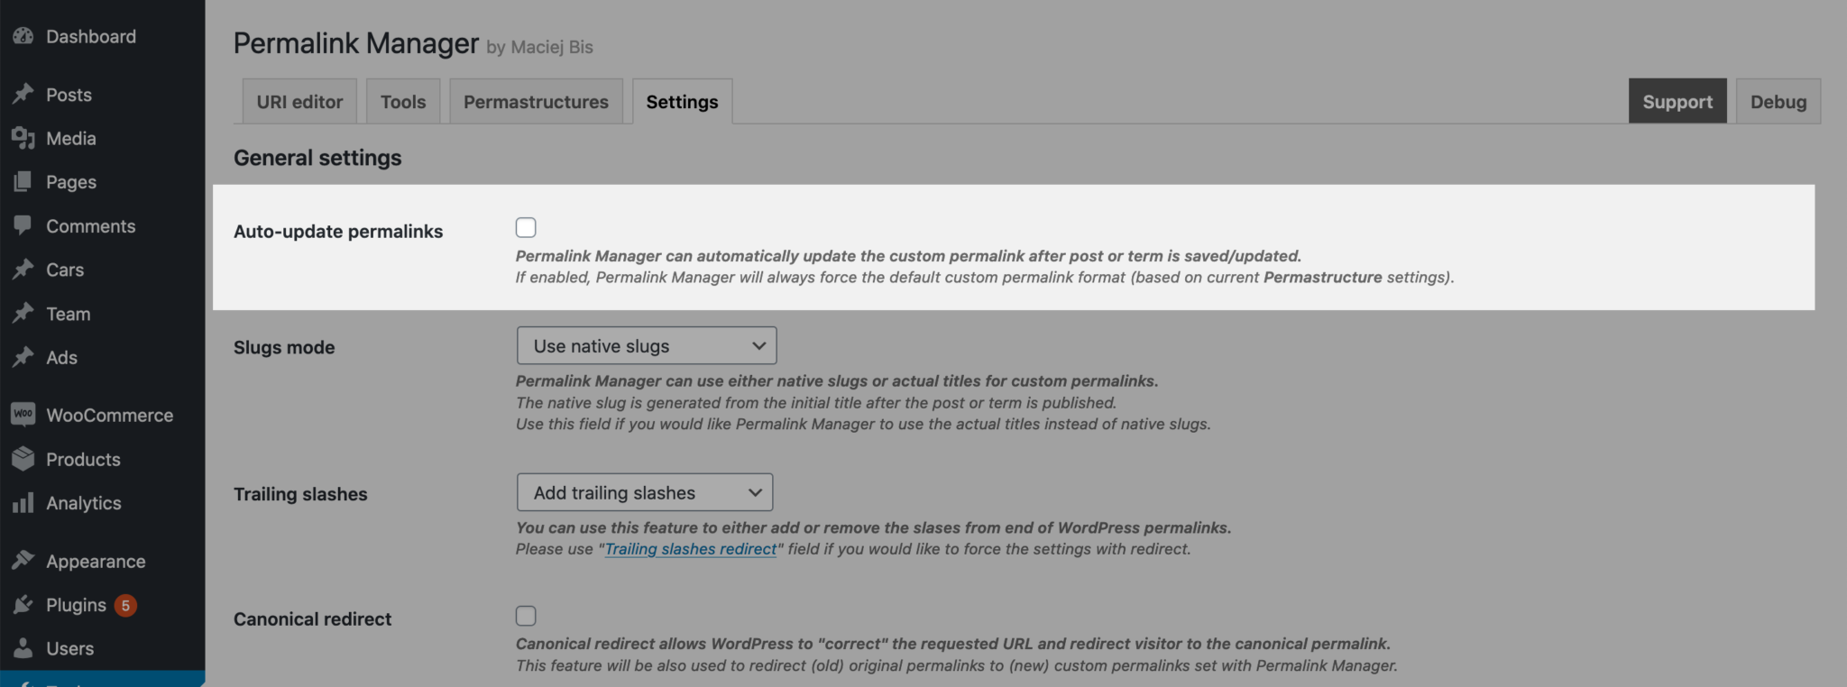Click the Posts pushpin icon
The height and width of the screenshot is (687, 1847).
coord(23,94)
